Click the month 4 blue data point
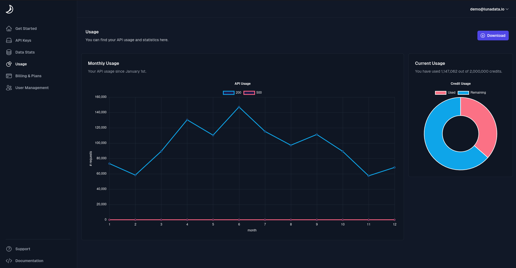Viewport: 516px width, 268px height. tap(187, 120)
